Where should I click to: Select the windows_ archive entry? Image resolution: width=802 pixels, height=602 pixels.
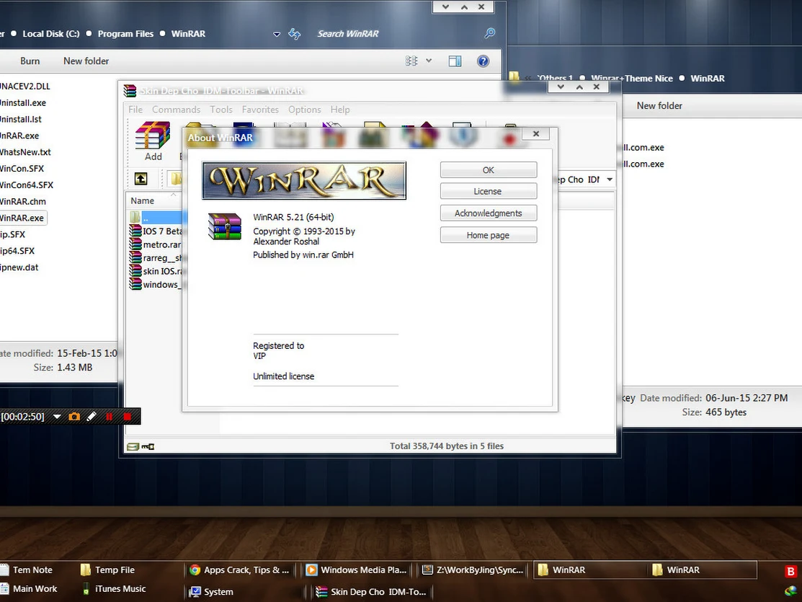point(156,284)
